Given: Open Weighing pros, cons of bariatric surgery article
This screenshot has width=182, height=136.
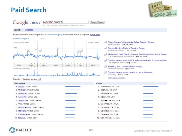Looking at the screenshot, I should (x=125, y=66).
